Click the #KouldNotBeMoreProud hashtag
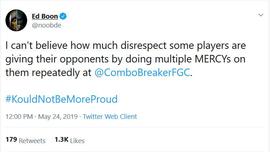The image size is (270, 152). pyautogui.click(x=61, y=99)
